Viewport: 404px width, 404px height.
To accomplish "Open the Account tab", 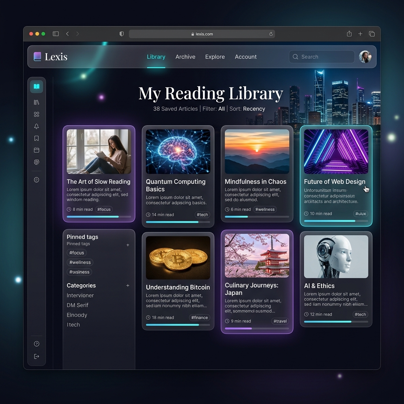I will tap(245, 57).
